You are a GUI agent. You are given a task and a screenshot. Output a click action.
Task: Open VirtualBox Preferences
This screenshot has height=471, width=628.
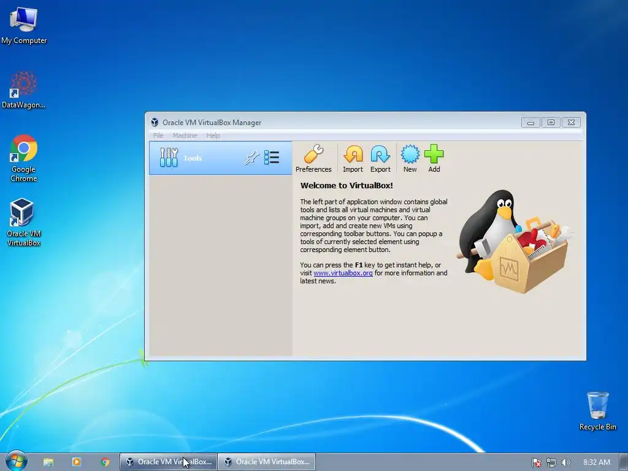click(x=313, y=159)
